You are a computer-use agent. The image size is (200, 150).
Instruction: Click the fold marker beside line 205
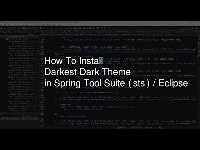tap(45, 100)
